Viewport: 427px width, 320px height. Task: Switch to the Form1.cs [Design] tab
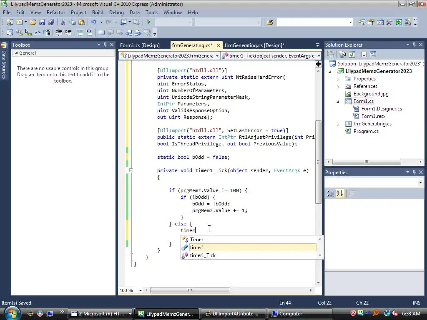pyautogui.click(x=140, y=45)
